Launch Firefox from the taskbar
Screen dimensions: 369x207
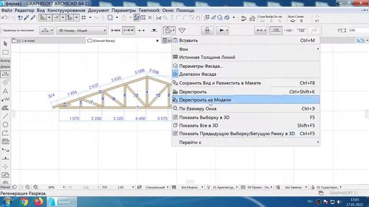(x=39, y=202)
